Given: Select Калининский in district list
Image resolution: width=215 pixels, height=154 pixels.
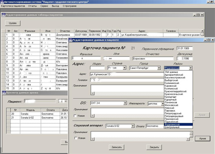Looking at the screenshot, I should click(178, 83).
